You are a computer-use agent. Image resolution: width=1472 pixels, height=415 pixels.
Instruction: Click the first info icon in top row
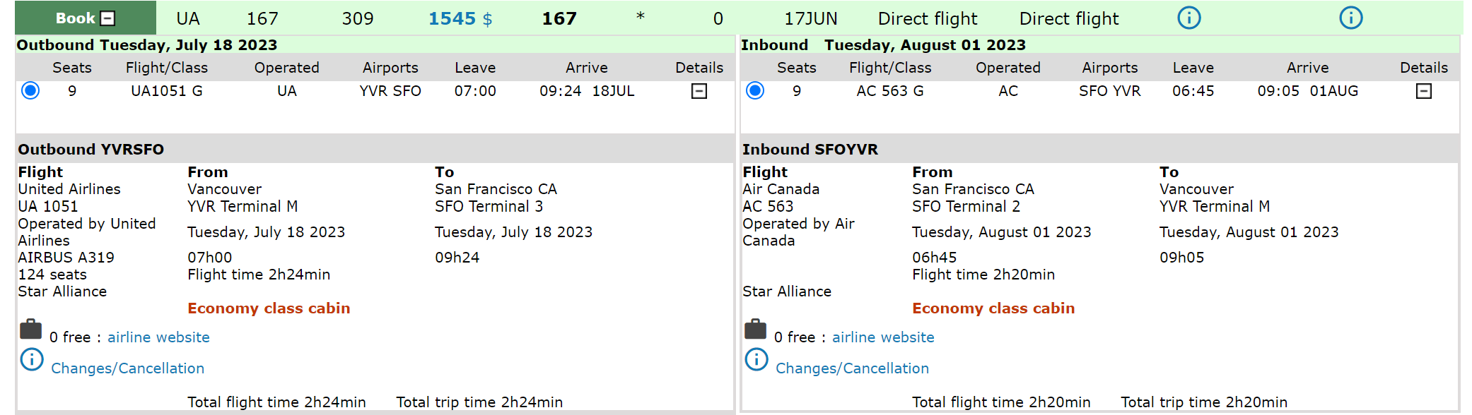click(1188, 18)
